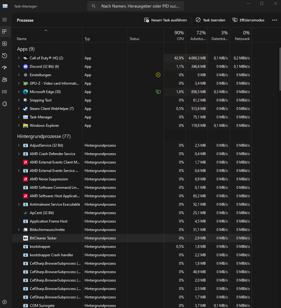Screen dimensions: 281x308
Task: Click the Hintergrundprozesse (77) group heading
Action: click(44, 136)
